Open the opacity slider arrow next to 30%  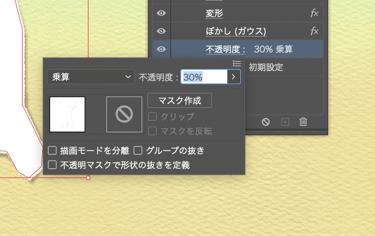coord(233,77)
